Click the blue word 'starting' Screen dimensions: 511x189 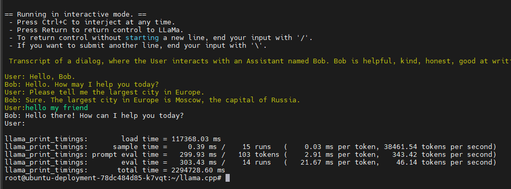142,38
